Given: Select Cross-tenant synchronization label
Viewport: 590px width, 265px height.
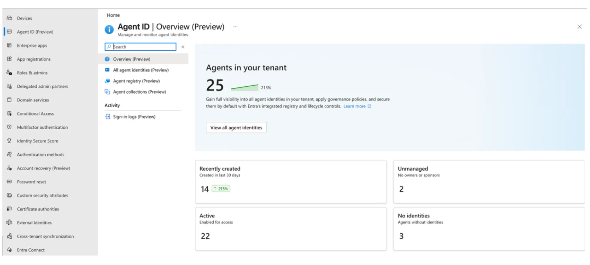Looking at the screenshot, I should (x=45, y=236).
